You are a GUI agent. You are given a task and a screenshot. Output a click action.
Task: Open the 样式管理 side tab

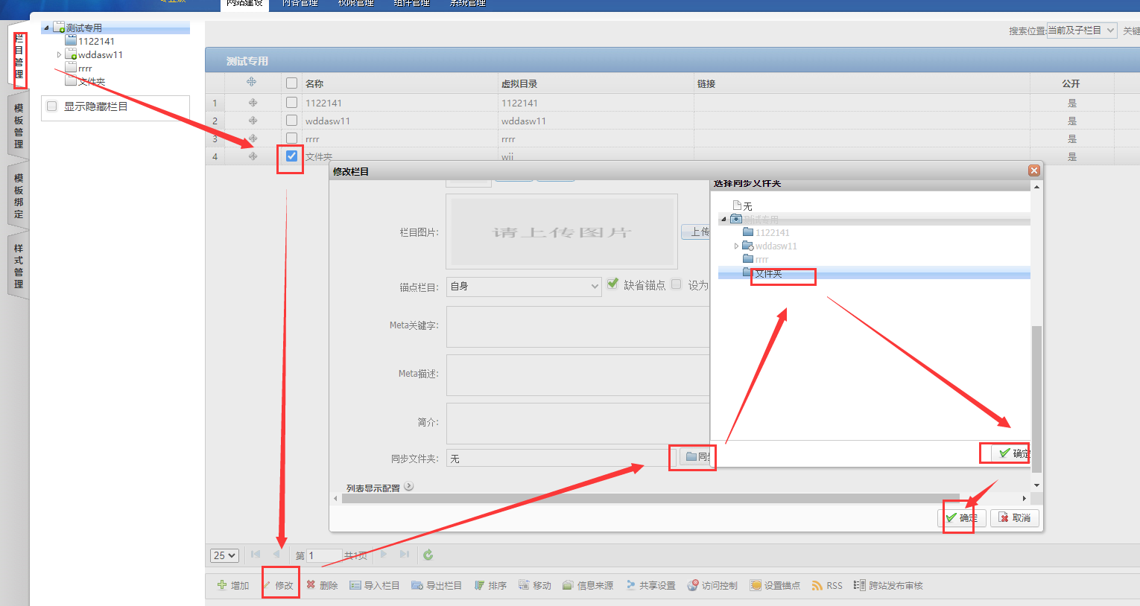pyautogui.click(x=19, y=266)
